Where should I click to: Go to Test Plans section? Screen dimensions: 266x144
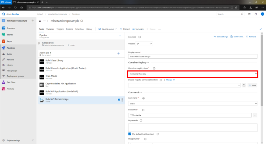pyautogui.click(x=11, y=82)
